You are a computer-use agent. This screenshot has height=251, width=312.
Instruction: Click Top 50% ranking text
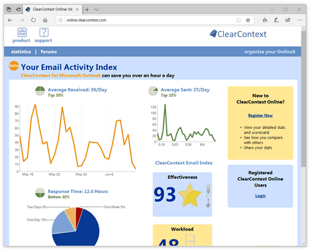[x=56, y=96]
